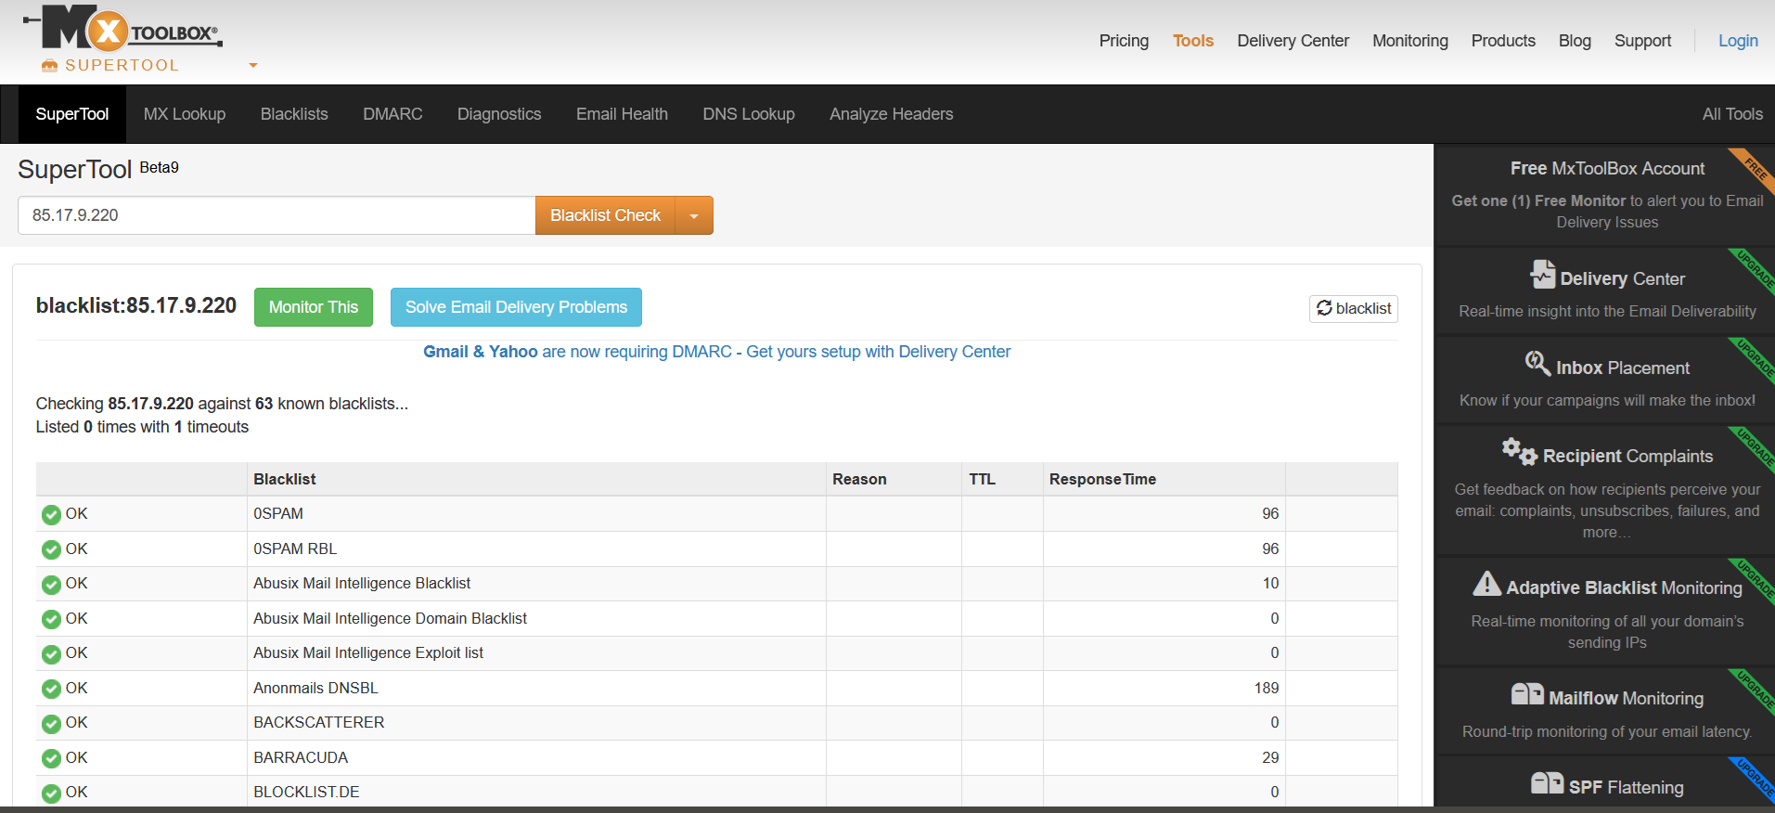Screen dimensions: 1775x813
Task: Click the BLOCKLIST.DE blacklist name
Action: (306, 792)
